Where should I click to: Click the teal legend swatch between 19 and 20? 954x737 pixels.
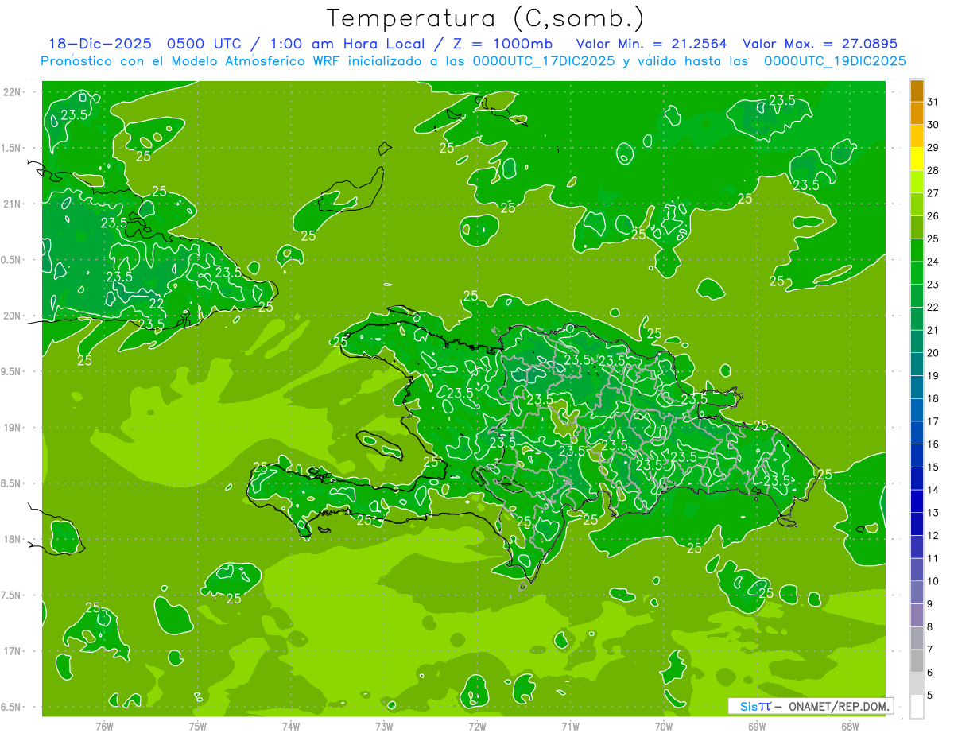click(x=917, y=364)
